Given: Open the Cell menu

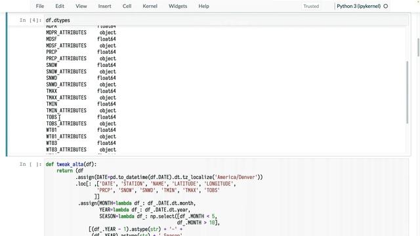Looking at the screenshot, I should pos(127,6).
